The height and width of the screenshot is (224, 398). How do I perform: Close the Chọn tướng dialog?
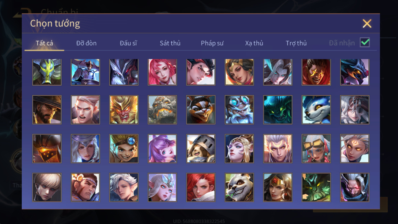point(367,23)
